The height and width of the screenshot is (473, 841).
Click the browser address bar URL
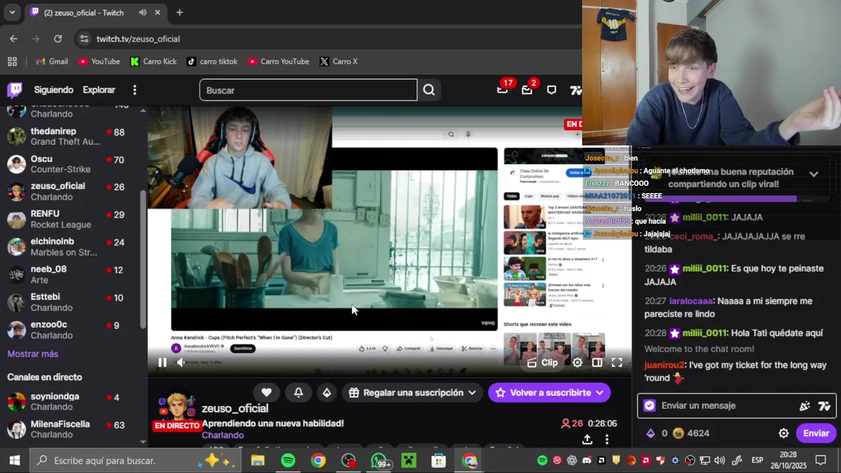pos(138,39)
